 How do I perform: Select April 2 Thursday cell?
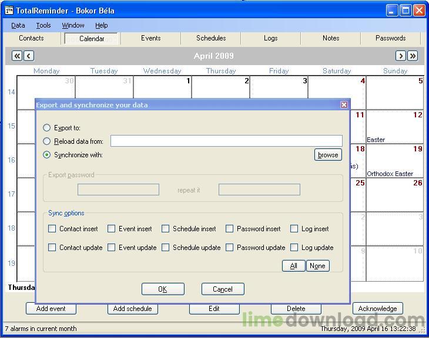click(x=220, y=87)
